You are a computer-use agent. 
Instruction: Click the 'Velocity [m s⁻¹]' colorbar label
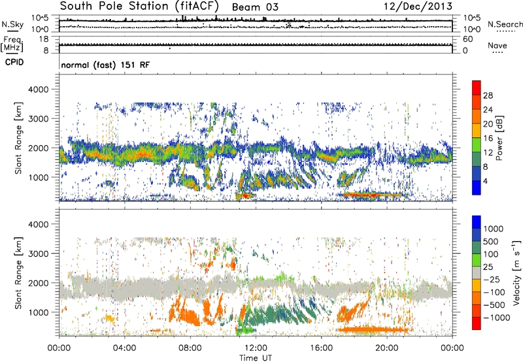(516, 272)
